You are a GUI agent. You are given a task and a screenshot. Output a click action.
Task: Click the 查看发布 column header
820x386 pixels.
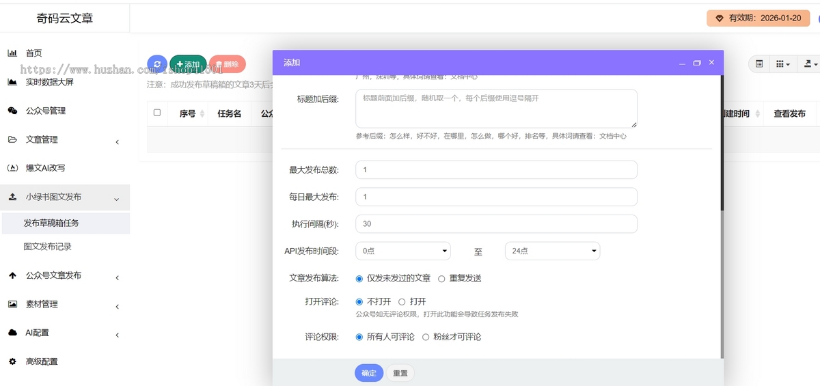pyautogui.click(x=789, y=114)
